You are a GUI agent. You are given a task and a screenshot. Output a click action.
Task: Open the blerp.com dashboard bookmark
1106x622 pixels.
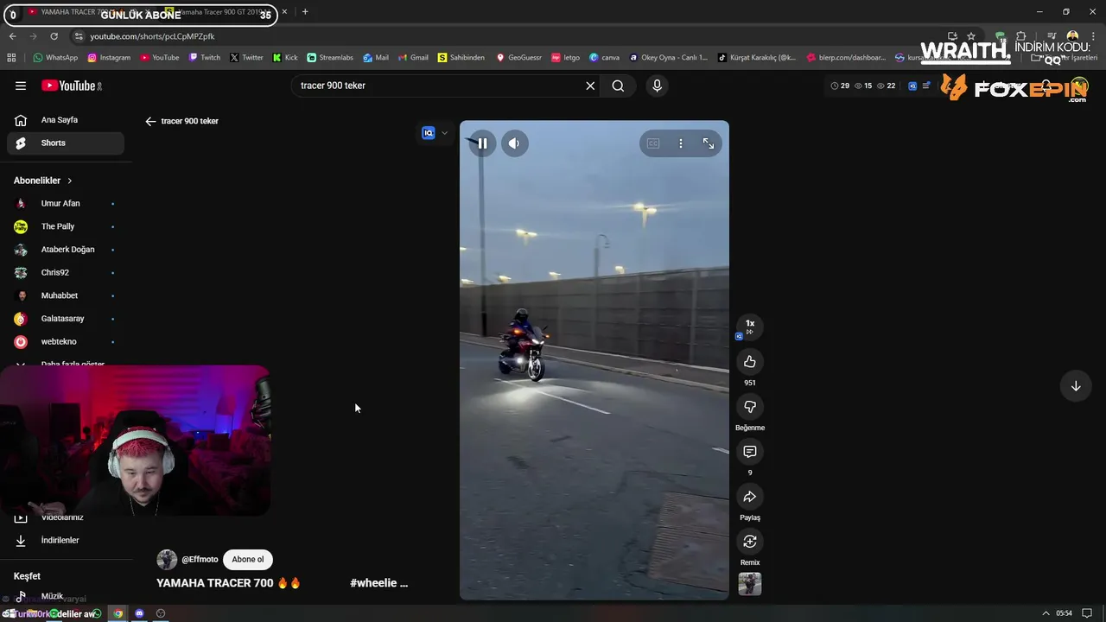[x=846, y=58]
